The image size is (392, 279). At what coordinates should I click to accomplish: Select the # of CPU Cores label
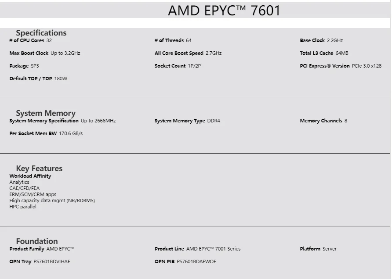click(x=27, y=40)
